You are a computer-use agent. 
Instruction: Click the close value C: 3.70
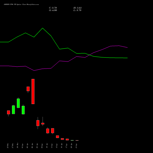click(x=53, y=8)
